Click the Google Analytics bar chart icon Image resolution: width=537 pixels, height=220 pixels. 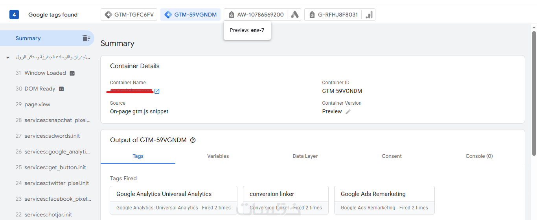point(369,15)
